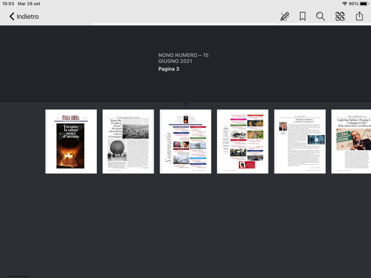Open the second summary page with tiger photo
371x278 pixels.
243,141
